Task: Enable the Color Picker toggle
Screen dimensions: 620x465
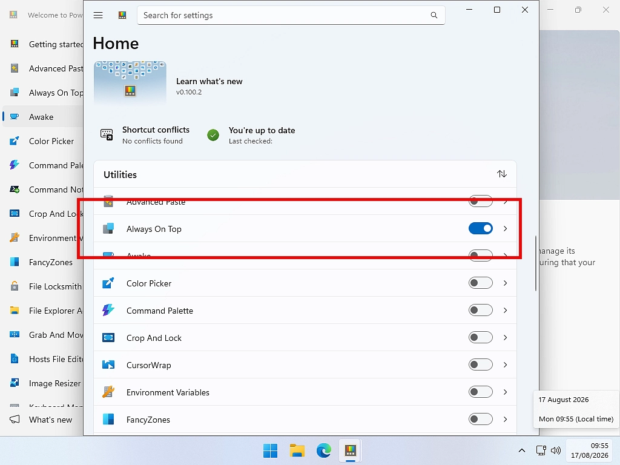Action: [480, 283]
